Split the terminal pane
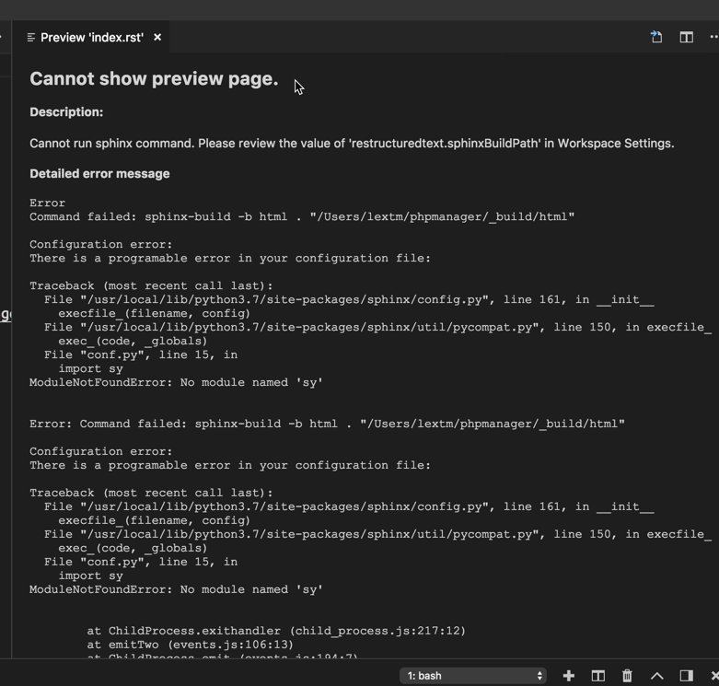Viewport: 719px width, 686px height. 598,676
